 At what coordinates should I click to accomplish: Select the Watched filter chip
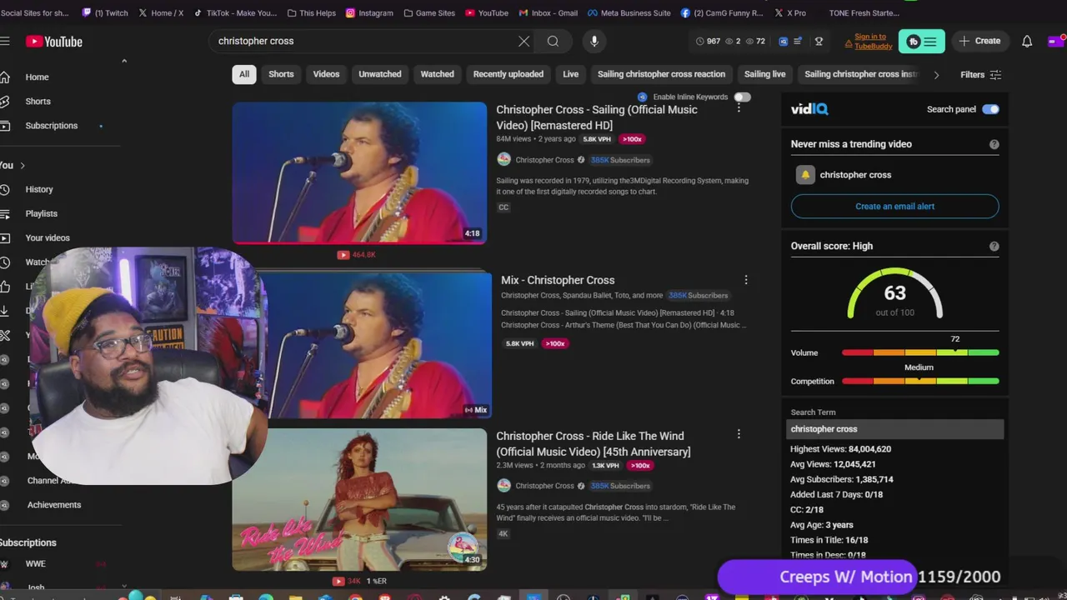coord(437,74)
